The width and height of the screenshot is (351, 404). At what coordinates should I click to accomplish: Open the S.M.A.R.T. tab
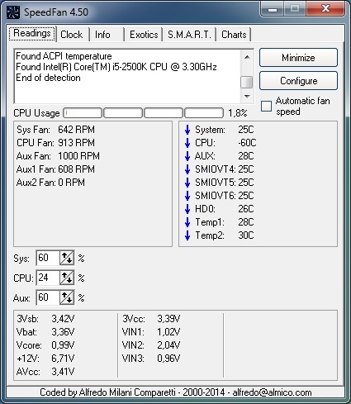189,35
